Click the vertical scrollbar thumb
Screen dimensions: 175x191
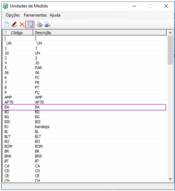pyautogui.click(x=170, y=50)
